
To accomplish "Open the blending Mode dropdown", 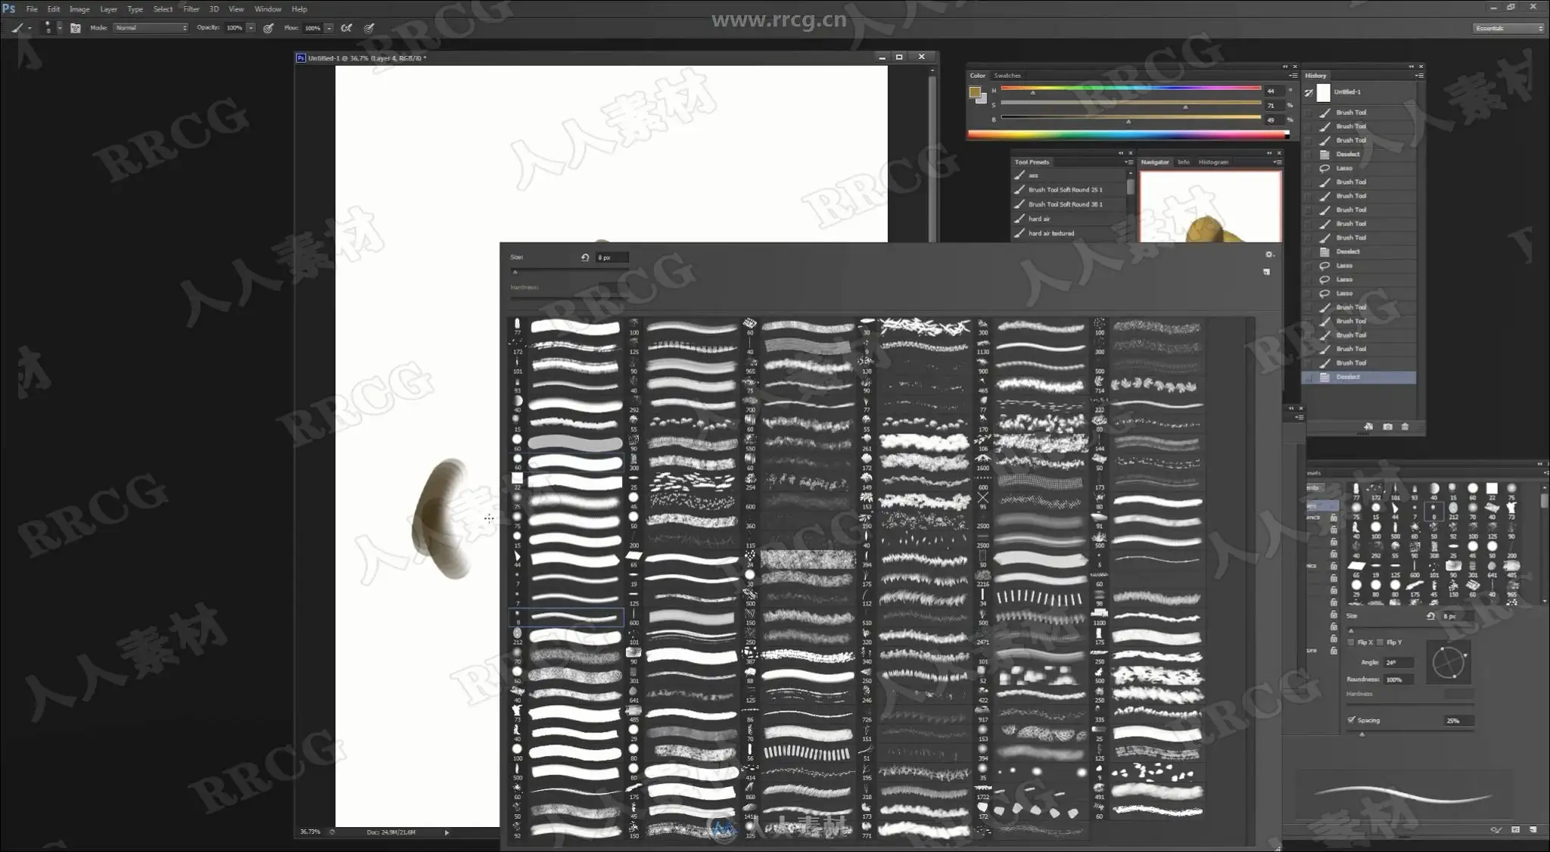I will pos(151,28).
